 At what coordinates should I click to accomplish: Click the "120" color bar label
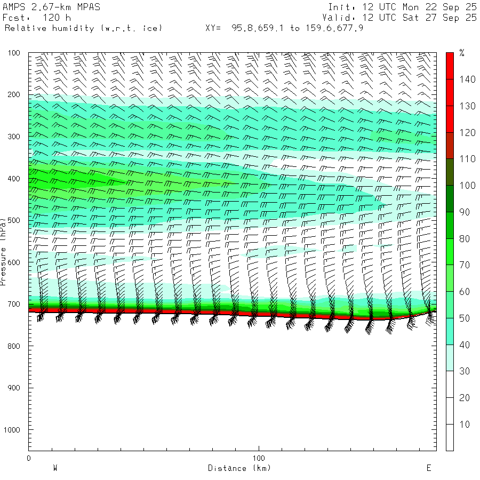(x=467, y=133)
